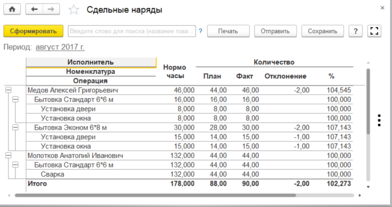Click the back navigation arrow
Screen dimensions: 392x207
coord(35,10)
